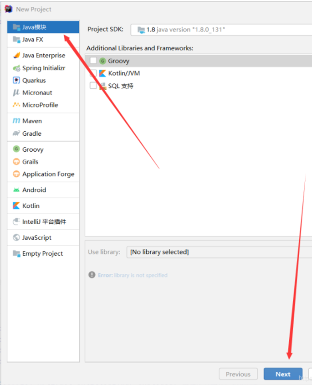Select the Grails text label
This screenshot has width=312, height=385.
pyautogui.click(x=30, y=162)
